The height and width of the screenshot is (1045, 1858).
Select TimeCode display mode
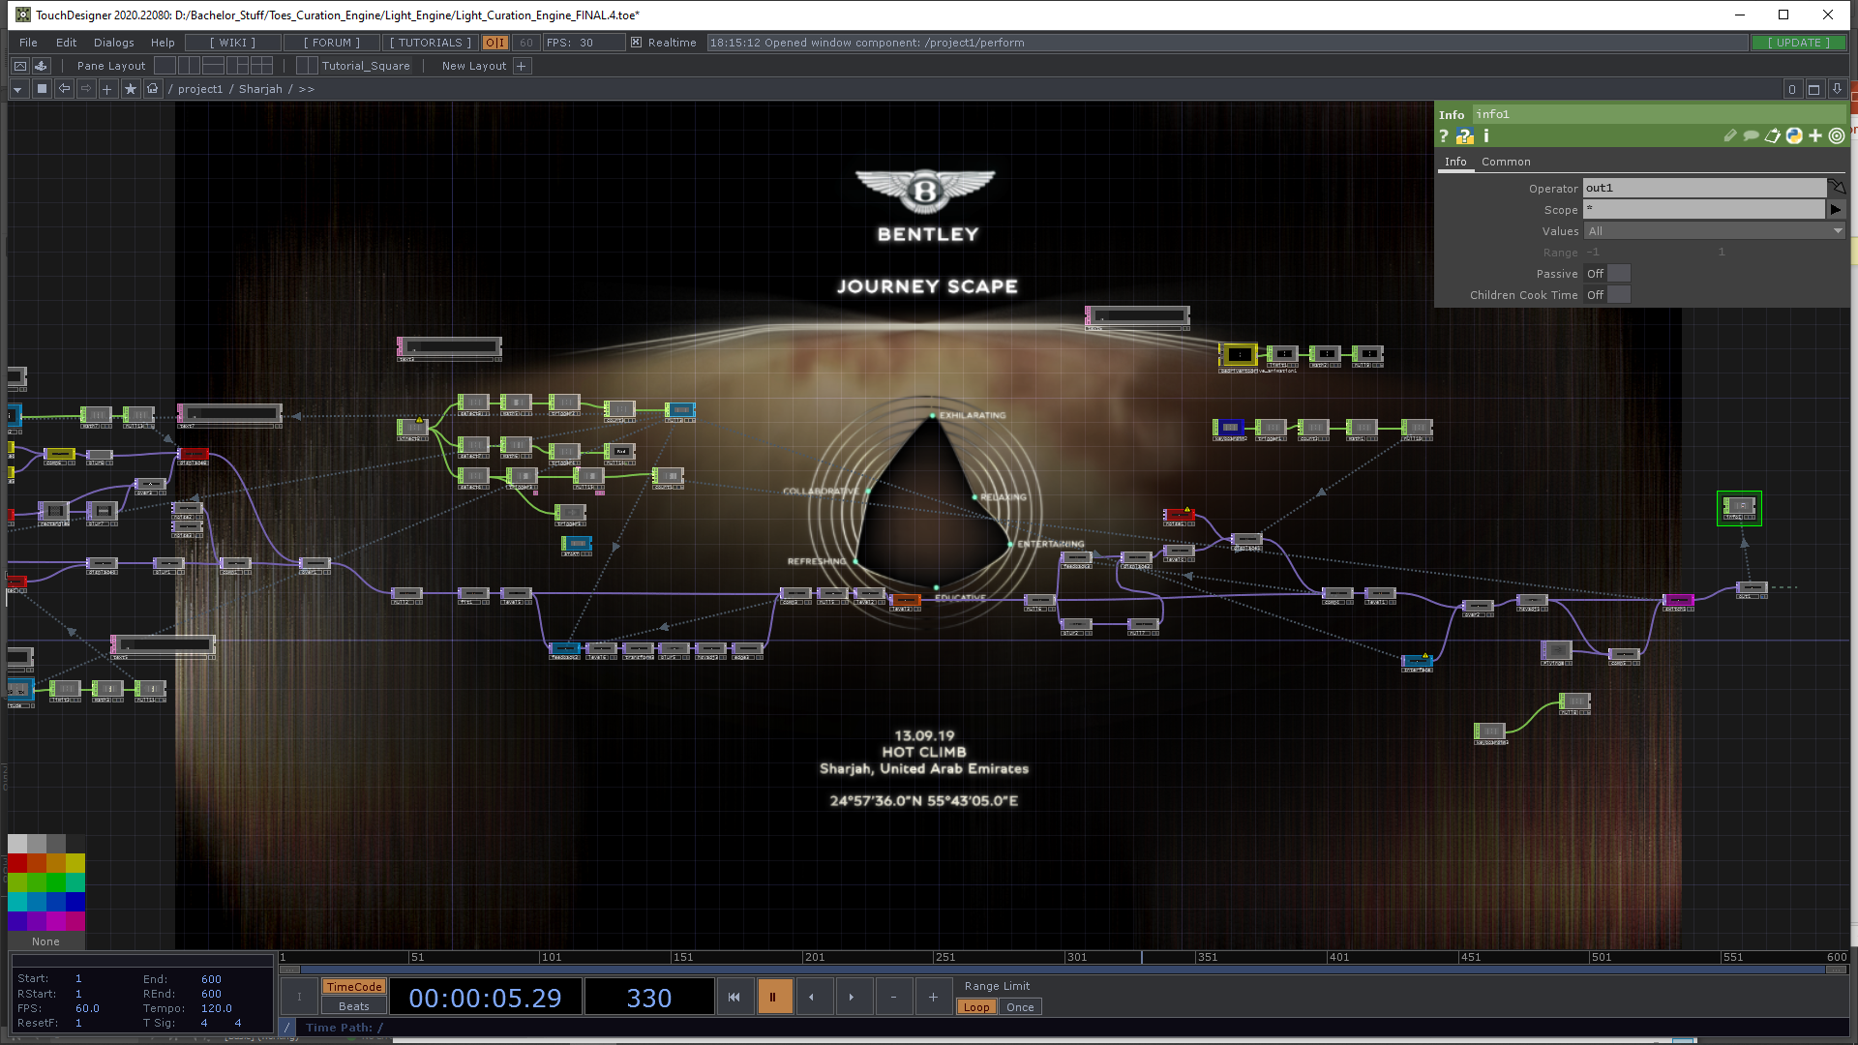pyautogui.click(x=354, y=987)
